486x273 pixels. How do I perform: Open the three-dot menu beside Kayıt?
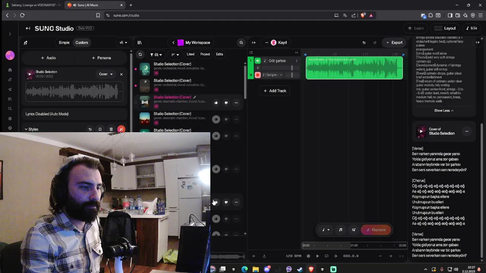pyautogui.click(x=267, y=42)
